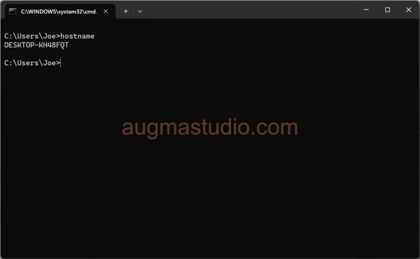The image size is (420, 259).
Task: Click the hostname command text
Action: [78, 36]
